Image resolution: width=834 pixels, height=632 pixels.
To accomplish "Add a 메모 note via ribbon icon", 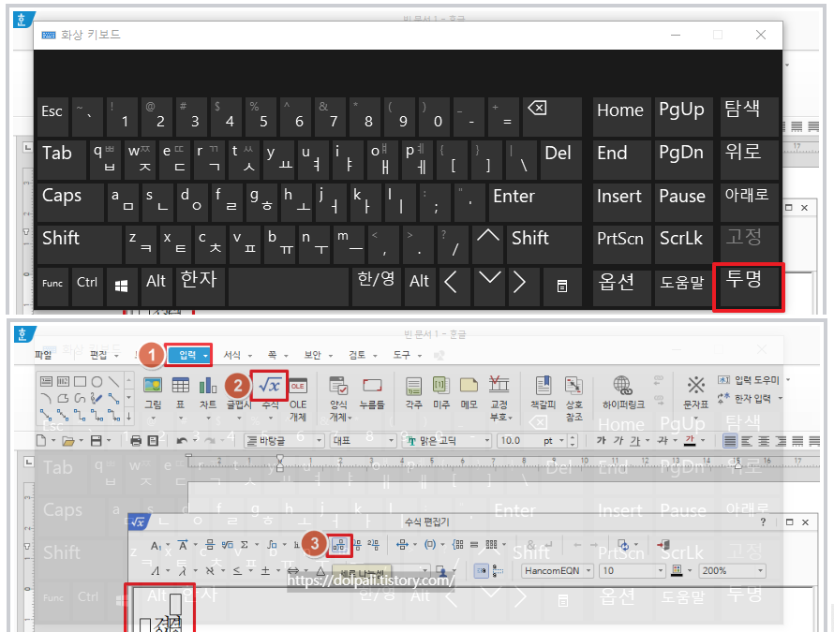I will 469,386.
